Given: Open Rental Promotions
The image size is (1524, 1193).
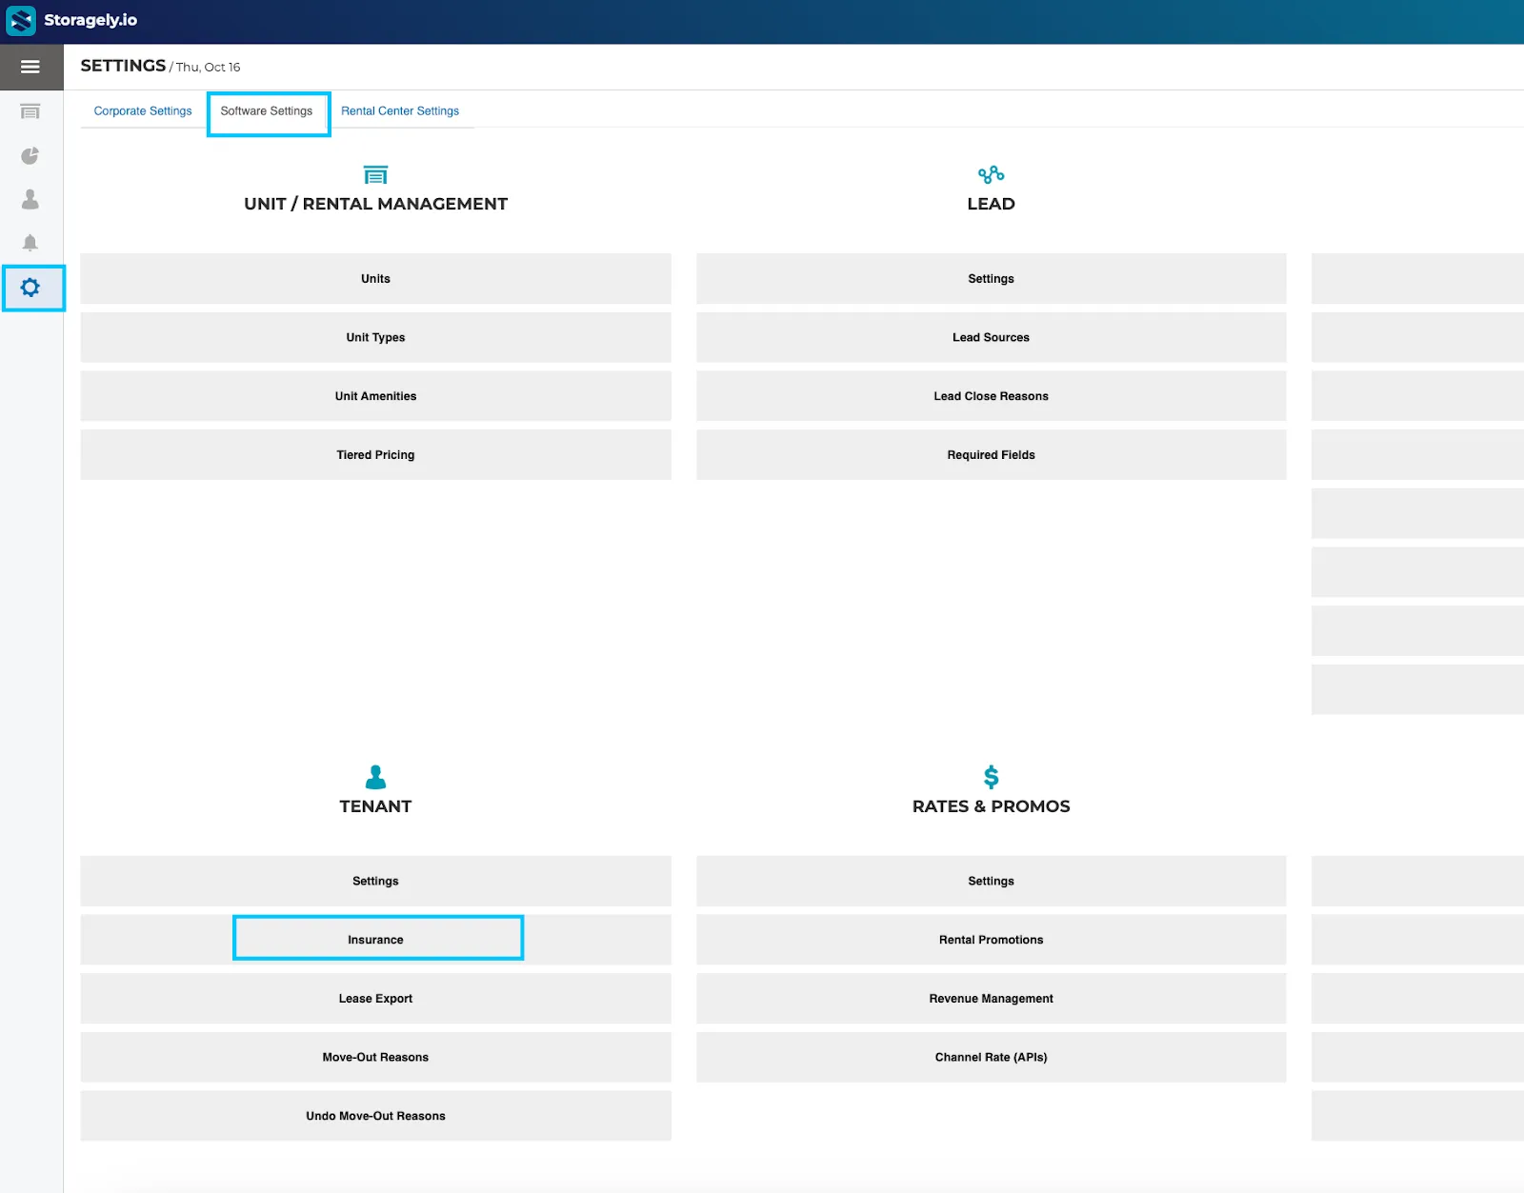Looking at the screenshot, I should tap(991, 940).
